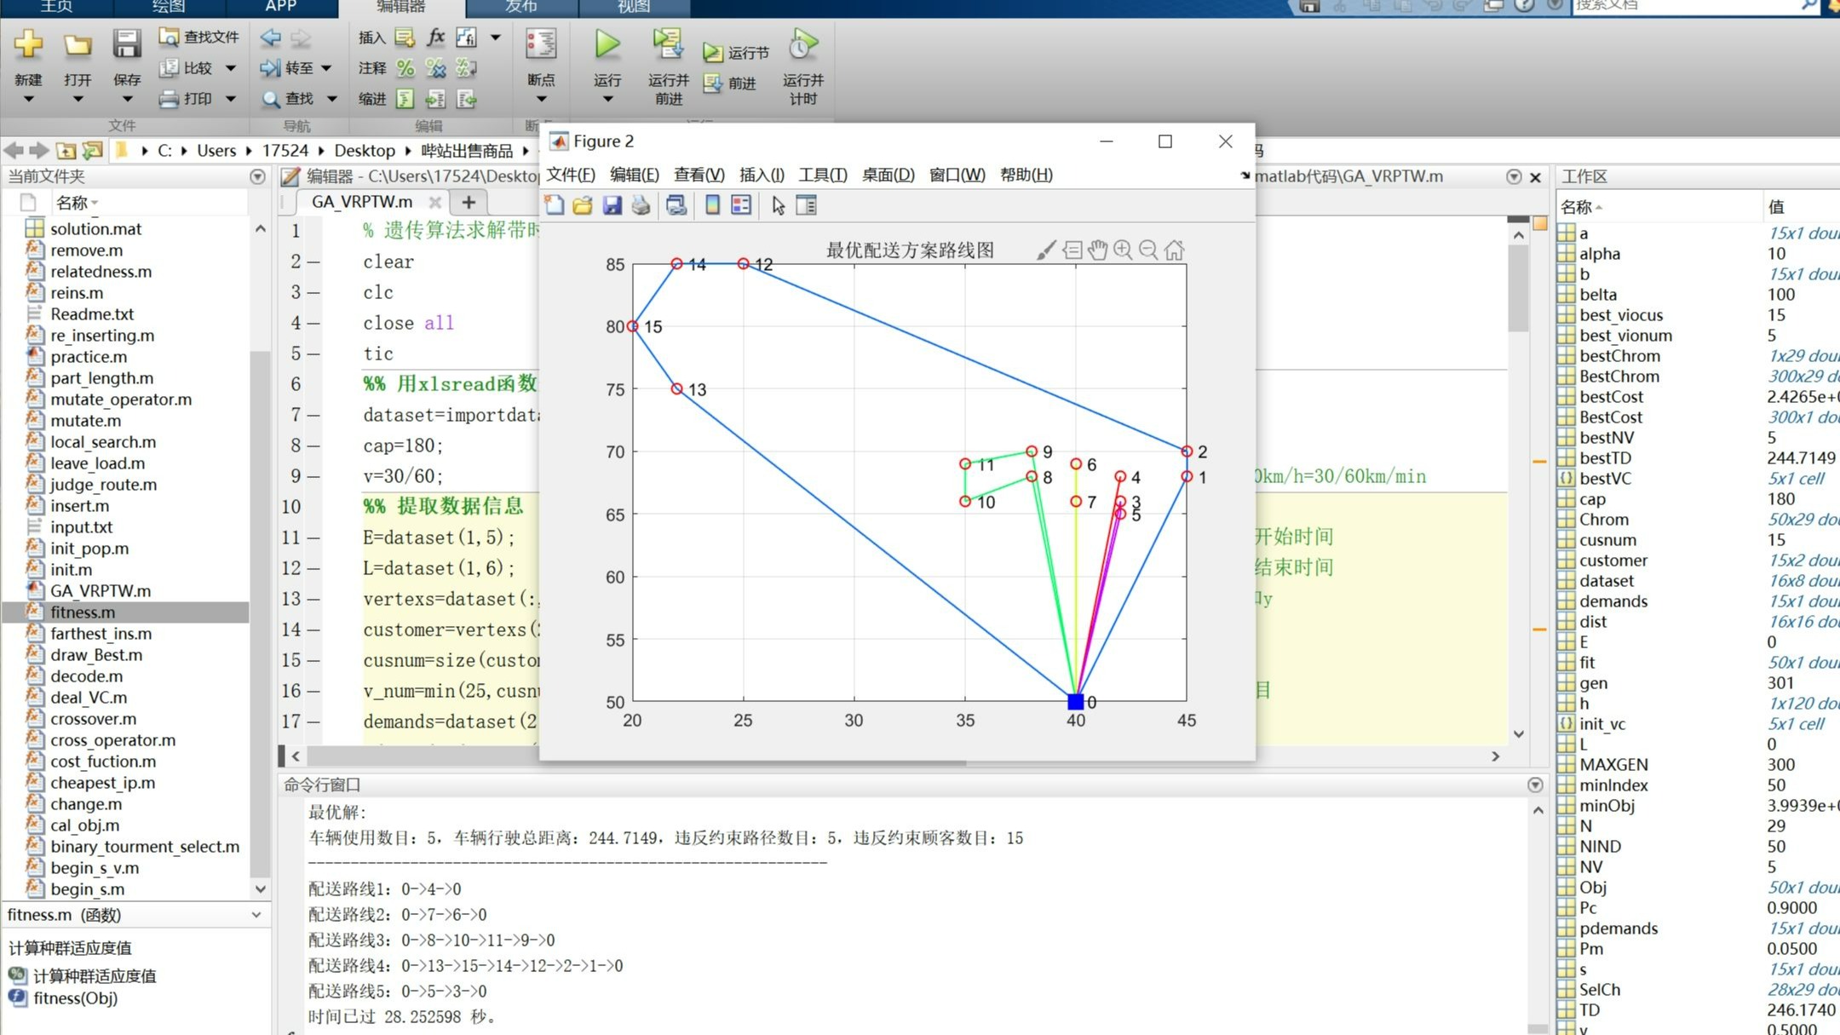Activate the data tips tool on the plot

[x=1072, y=250]
